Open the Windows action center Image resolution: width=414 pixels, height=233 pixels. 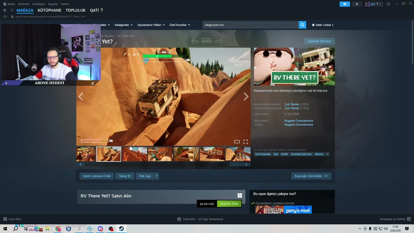point(407,229)
